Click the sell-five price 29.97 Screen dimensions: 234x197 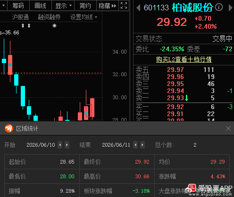click(x=175, y=70)
